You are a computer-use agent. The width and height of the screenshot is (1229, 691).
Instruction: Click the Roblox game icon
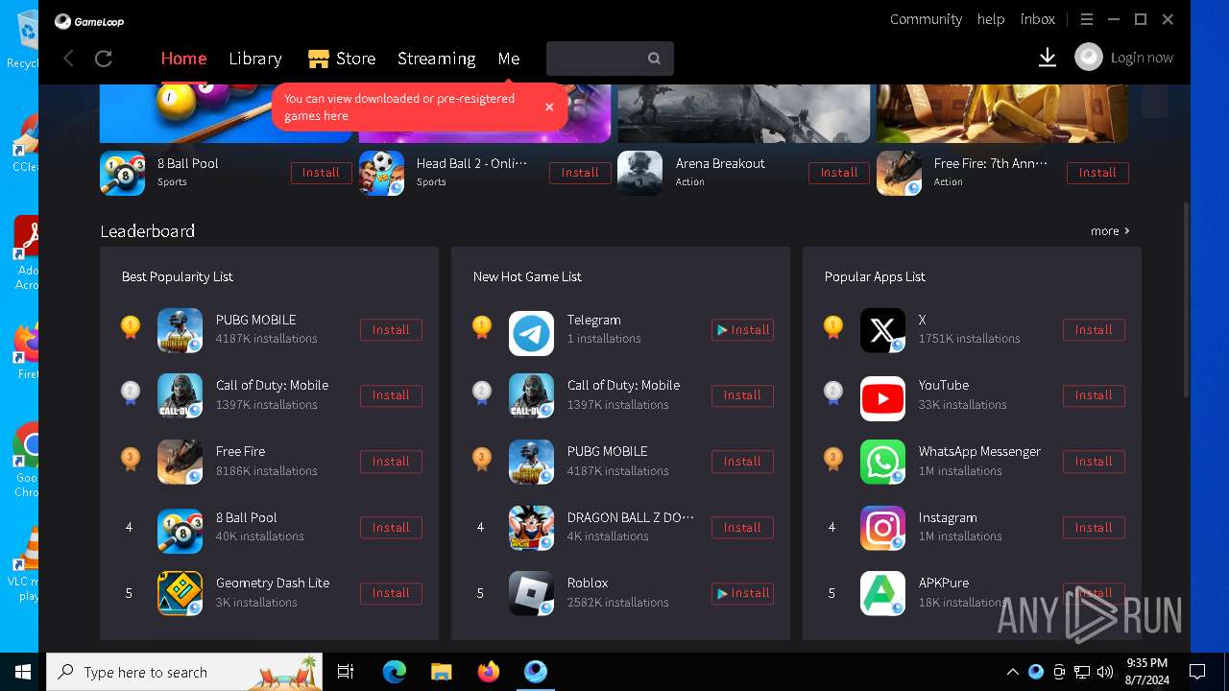click(x=531, y=593)
